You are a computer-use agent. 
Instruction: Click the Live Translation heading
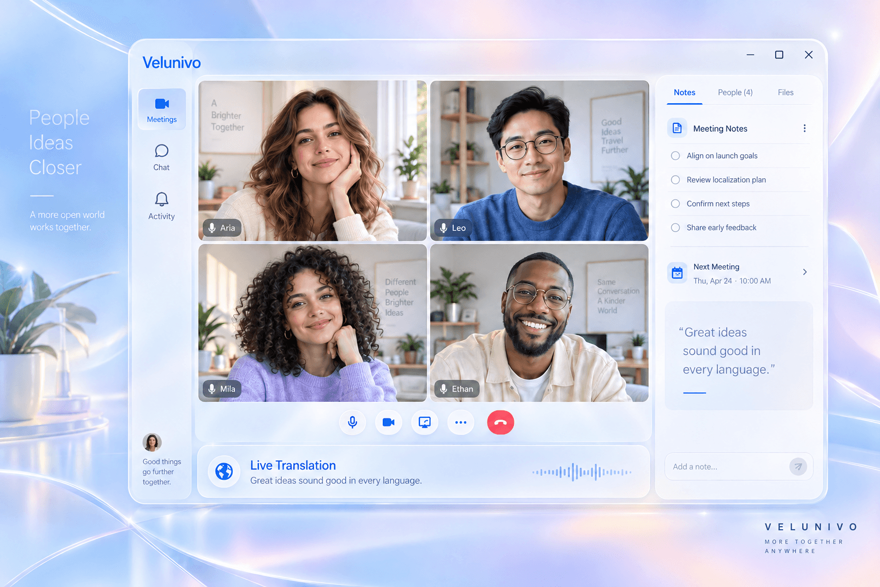[293, 465]
